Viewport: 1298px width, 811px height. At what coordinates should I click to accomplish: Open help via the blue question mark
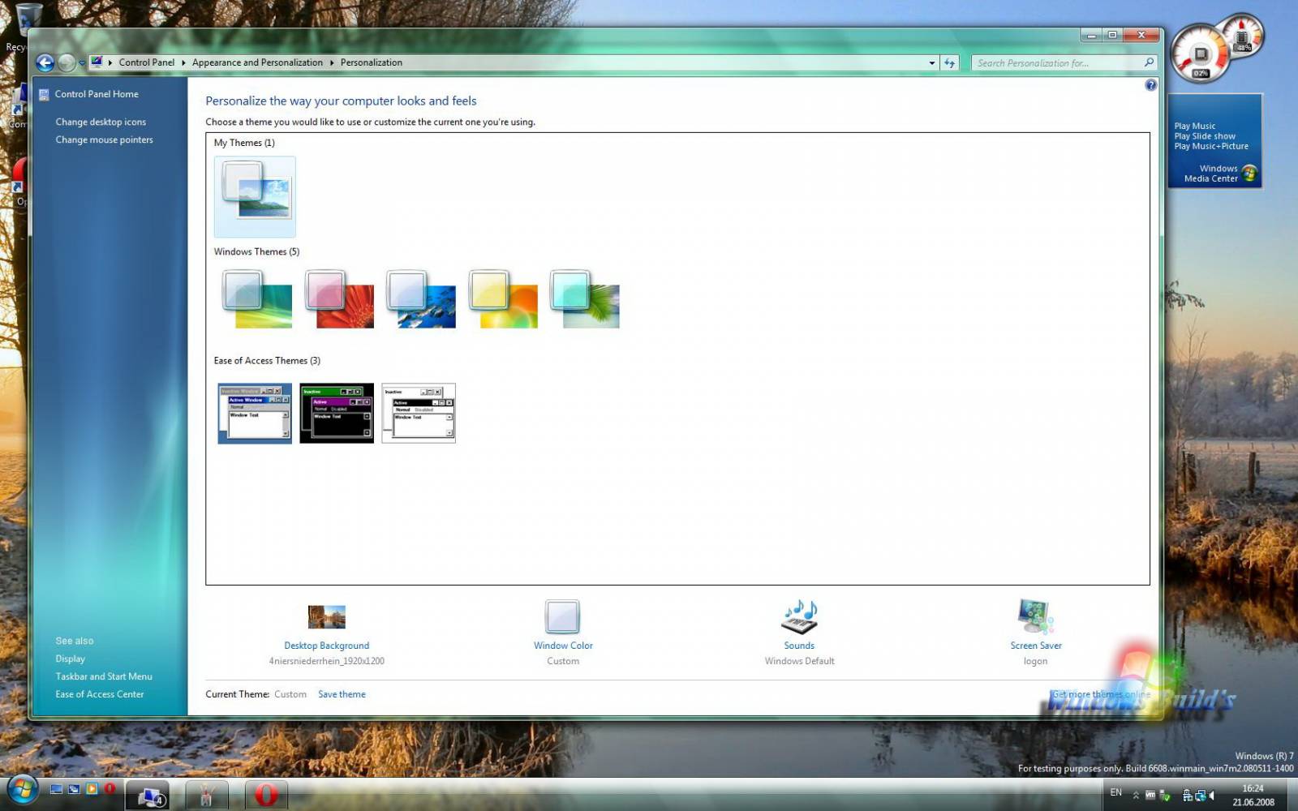click(1150, 85)
